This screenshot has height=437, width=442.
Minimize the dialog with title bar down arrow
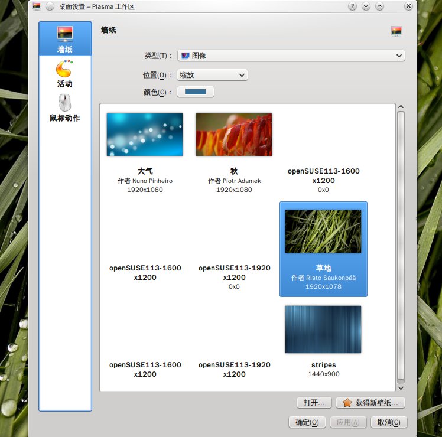click(366, 6)
